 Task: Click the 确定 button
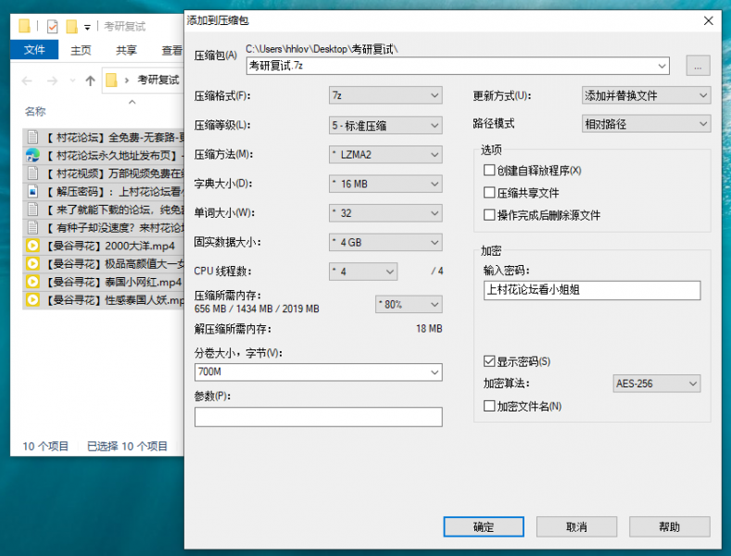484,526
